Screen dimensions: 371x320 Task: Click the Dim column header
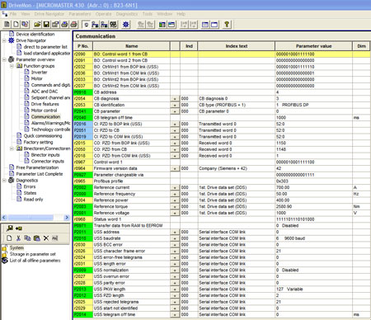click(x=361, y=46)
